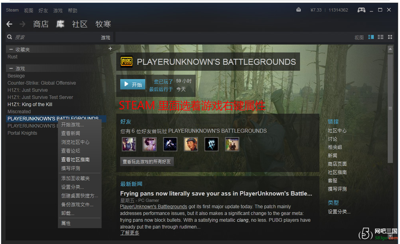400x244 pixels.
Task: Go forward with the right arrow button
Action: 23,24
